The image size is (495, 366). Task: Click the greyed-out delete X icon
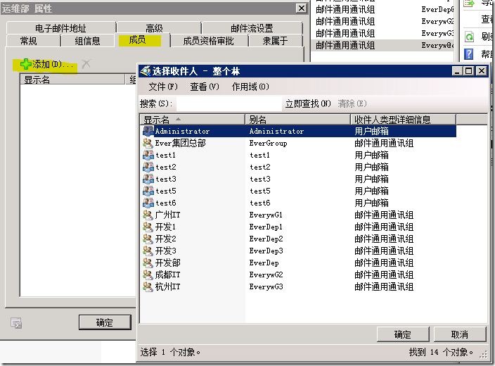click(x=86, y=64)
